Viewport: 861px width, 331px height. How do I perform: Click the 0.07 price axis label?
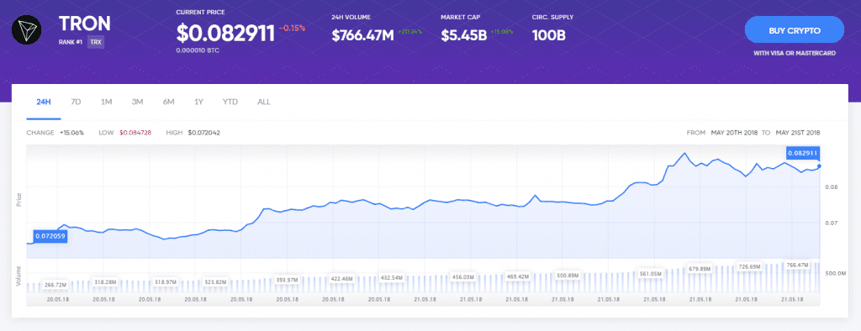(832, 223)
